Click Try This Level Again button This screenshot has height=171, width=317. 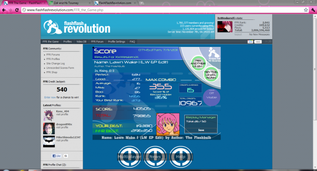click(x=211, y=74)
